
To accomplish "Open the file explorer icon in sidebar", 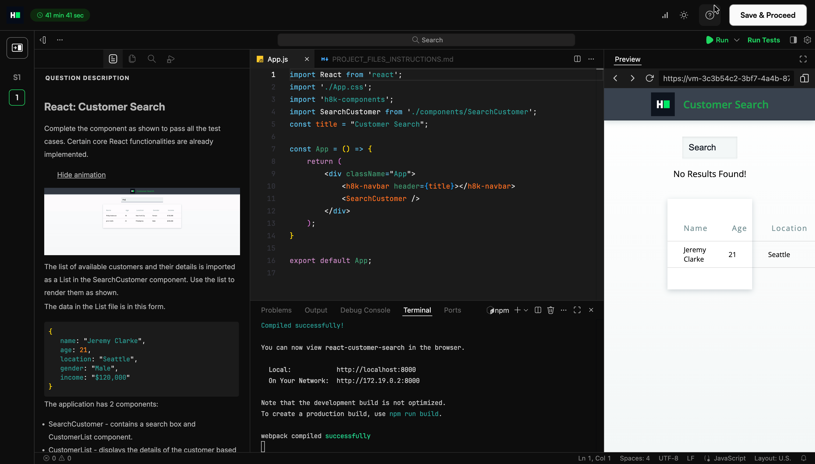I will coord(132,59).
